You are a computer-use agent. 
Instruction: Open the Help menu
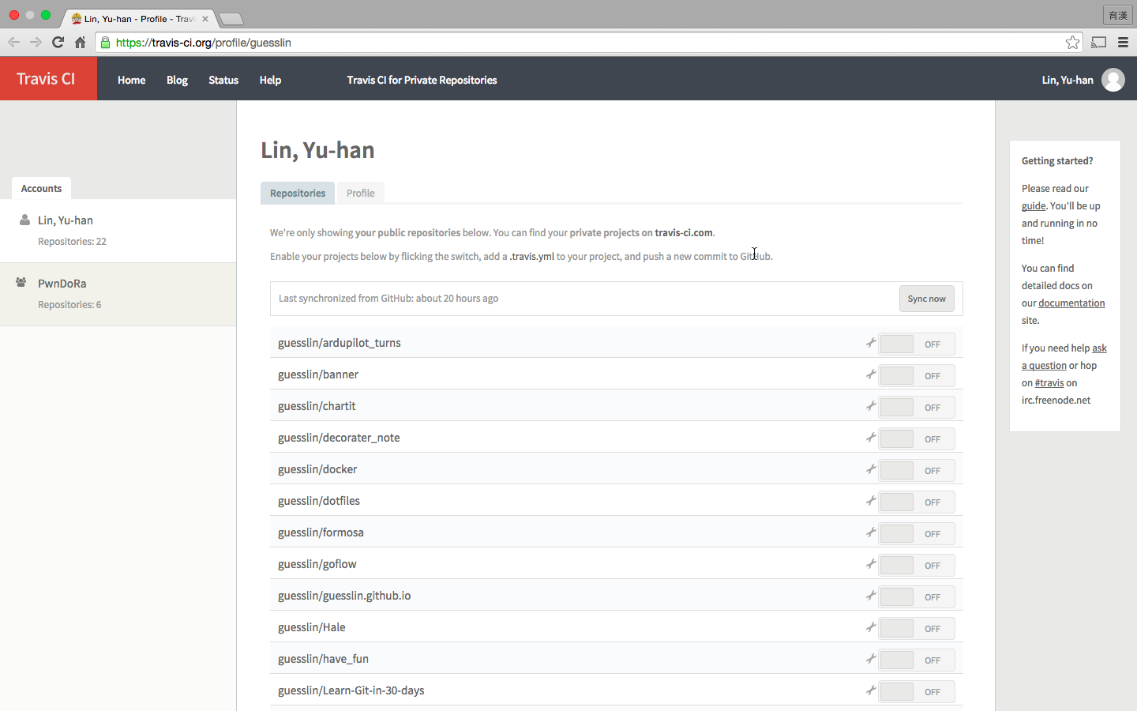click(270, 80)
